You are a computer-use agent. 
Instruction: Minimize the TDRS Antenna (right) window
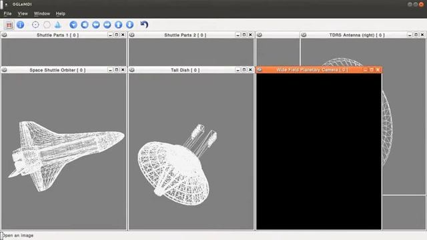[x=410, y=35]
